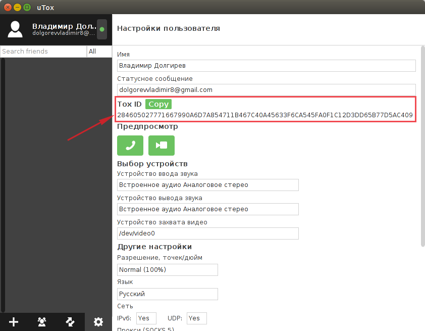Open settings with the gear icon
425x331 pixels.
coord(98,322)
